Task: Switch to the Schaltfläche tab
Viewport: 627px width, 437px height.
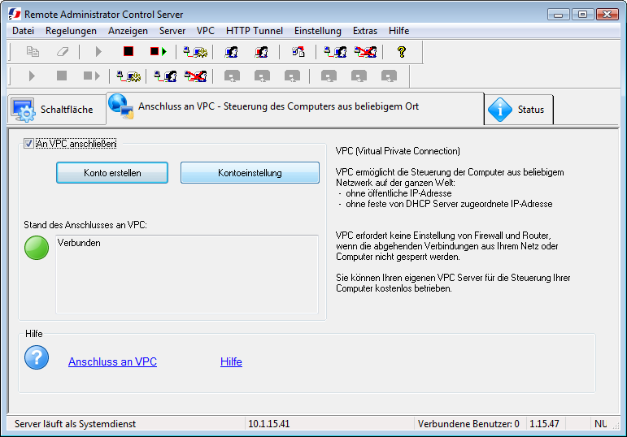Action: tap(57, 110)
